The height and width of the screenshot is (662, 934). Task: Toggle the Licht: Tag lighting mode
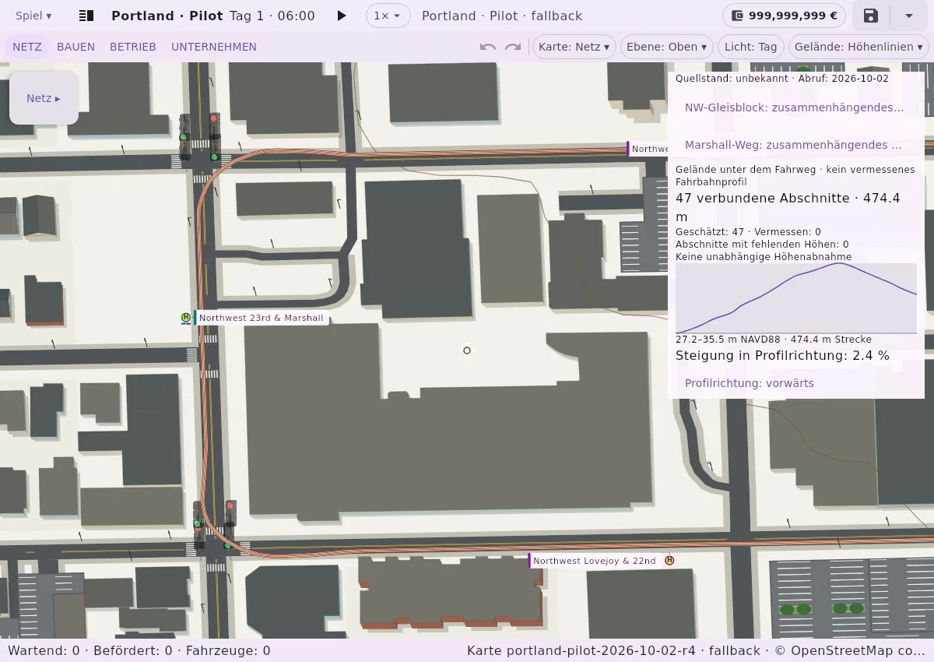pos(750,47)
